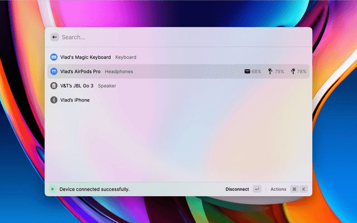Click the Bluetooth icon beside Vlad's iPhone
The height and width of the screenshot is (223, 357).
tap(54, 100)
